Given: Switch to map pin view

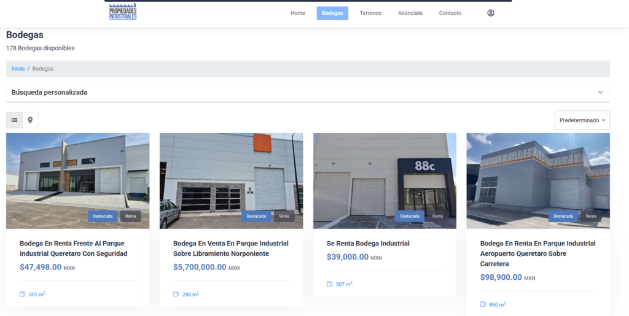Looking at the screenshot, I should tap(30, 120).
